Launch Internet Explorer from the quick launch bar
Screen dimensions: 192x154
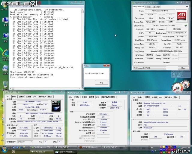[20, 147]
